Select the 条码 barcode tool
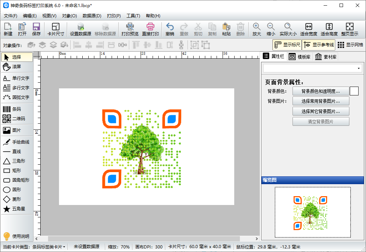 [x=17, y=109]
